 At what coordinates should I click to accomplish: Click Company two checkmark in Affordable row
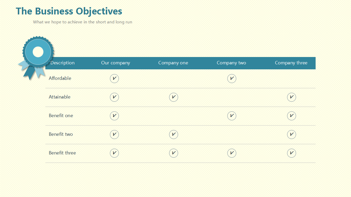pyautogui.click(x=232, y=79)
